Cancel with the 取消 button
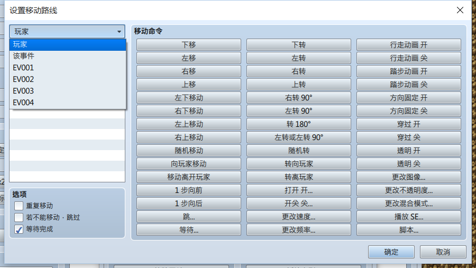This screenshot has height=268, width=476. (443, 252)
